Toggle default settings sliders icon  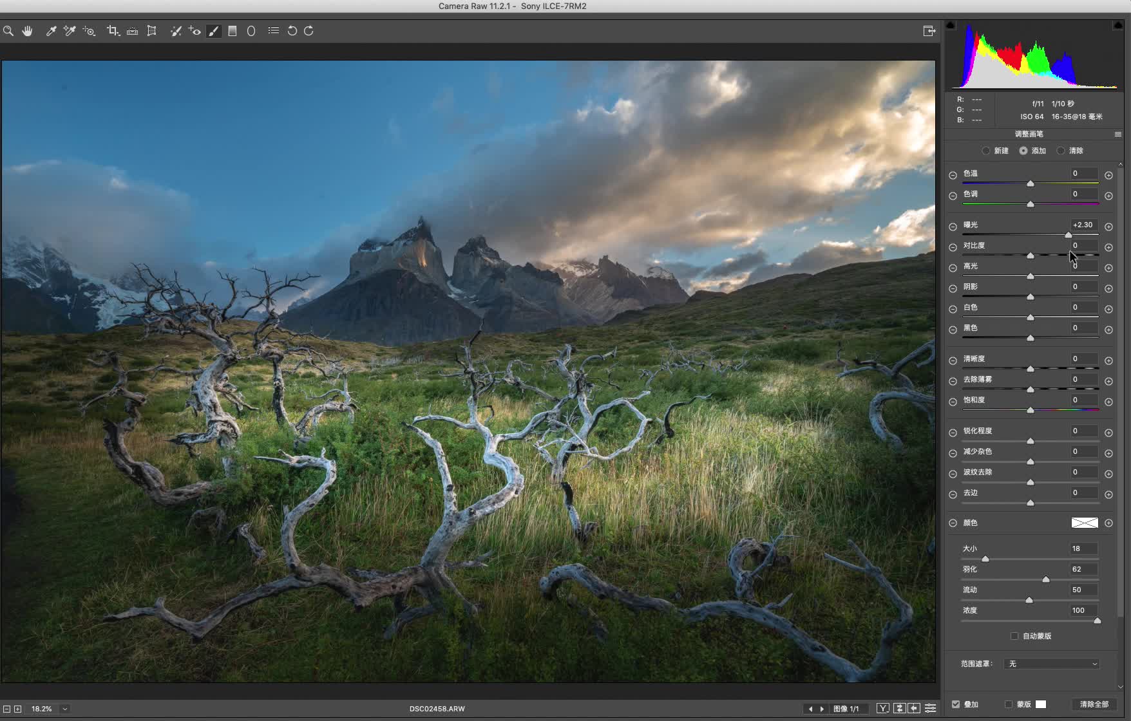931,708
